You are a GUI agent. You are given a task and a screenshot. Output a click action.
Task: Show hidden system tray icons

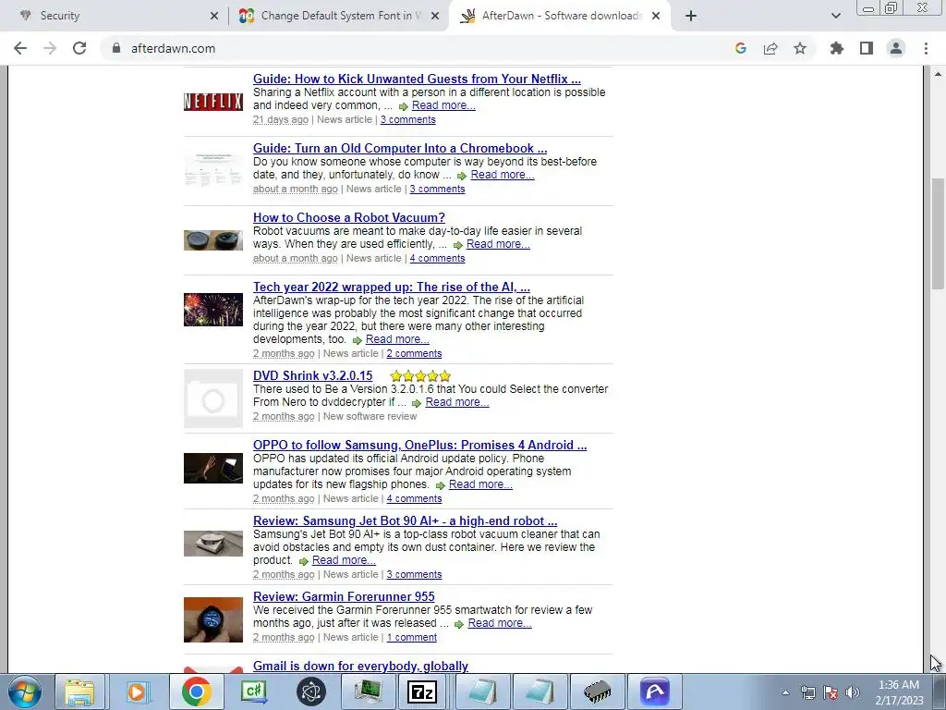pyautogui.click(x=785, y=692)
